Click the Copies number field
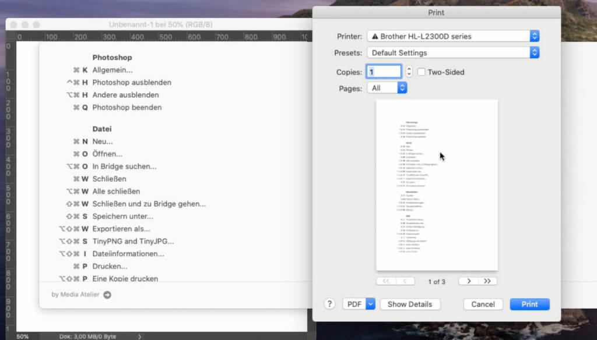Image resolution: width=597 pixels, height=340 pixels. (x=384, y=72)
